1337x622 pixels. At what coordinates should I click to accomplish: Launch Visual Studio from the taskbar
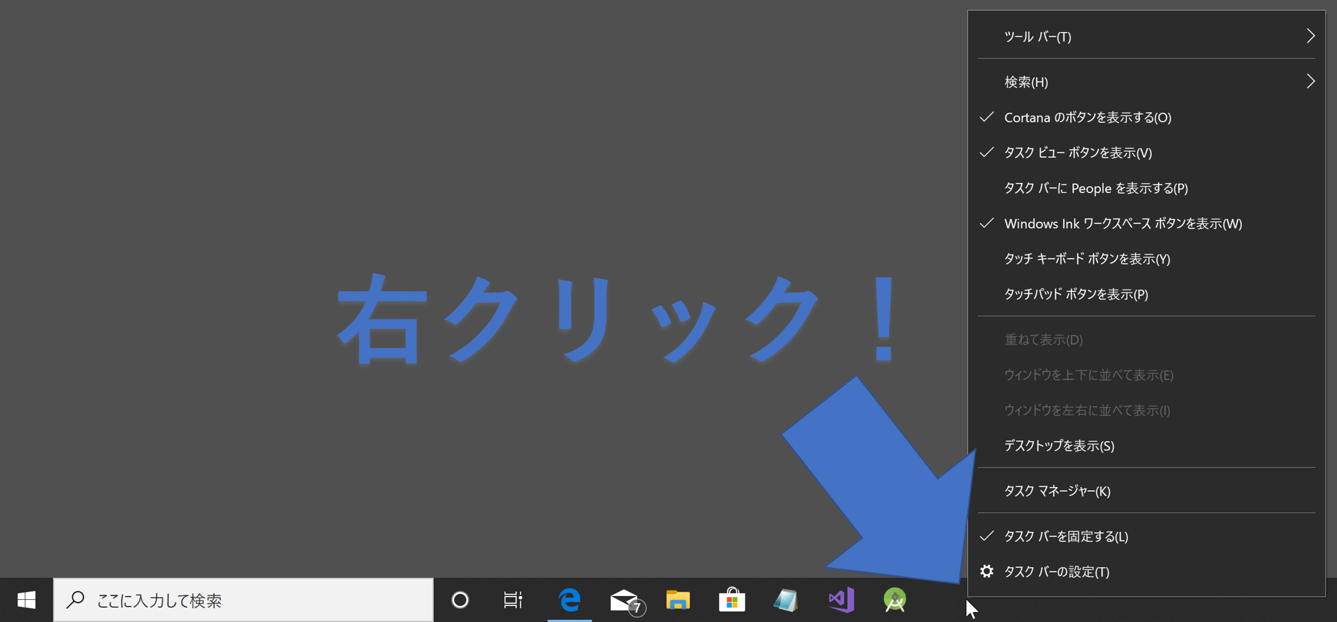841,600
